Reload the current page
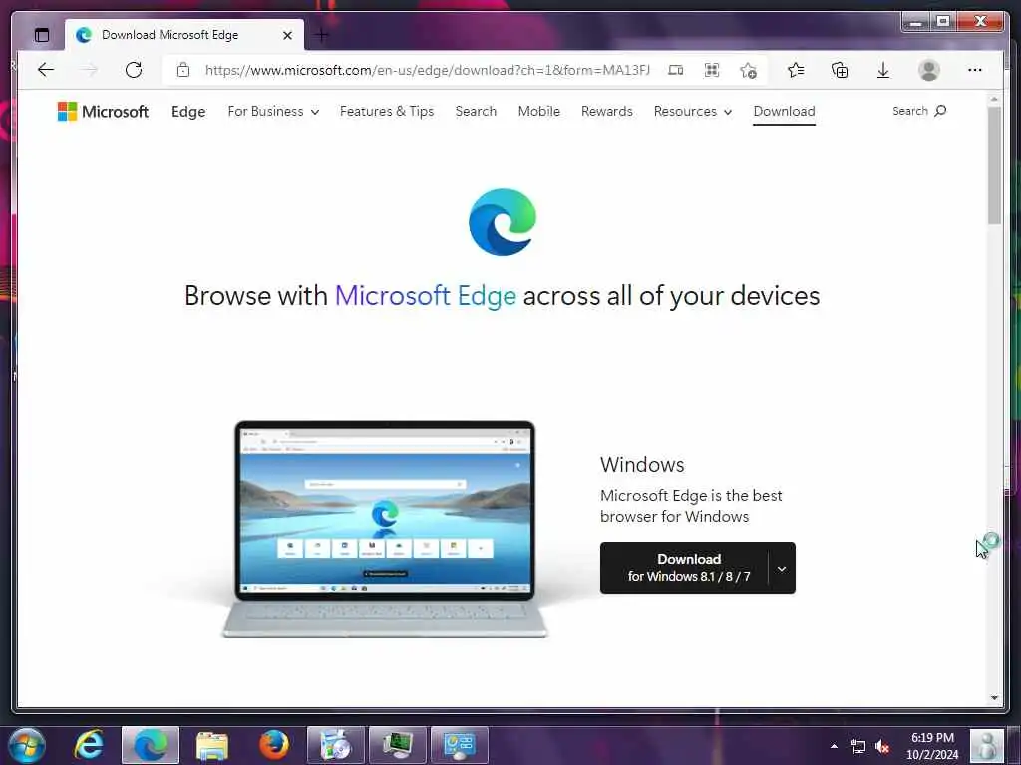This screenshot has height=765, width=1021. pos(134,70)
